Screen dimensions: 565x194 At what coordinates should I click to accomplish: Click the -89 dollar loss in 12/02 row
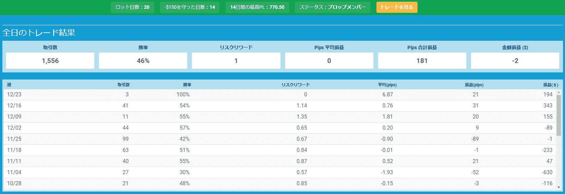[549, 128]
